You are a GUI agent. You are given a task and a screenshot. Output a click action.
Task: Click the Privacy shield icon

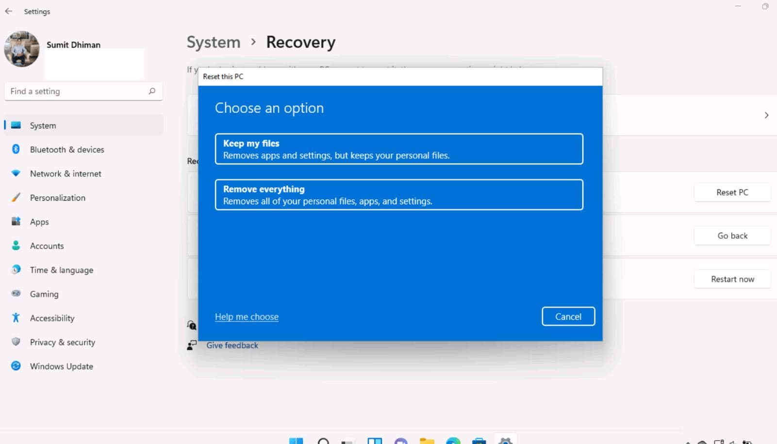(x=16, y=342)
